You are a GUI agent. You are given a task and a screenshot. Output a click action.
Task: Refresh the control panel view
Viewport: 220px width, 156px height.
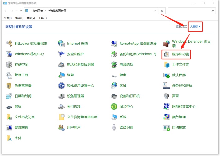click(x=162, y=11)
